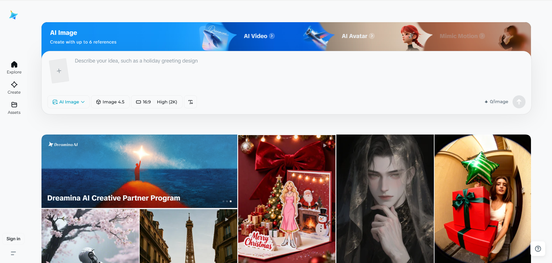Click the Dreamina logo top left
The width and height of the screenshot is (552, 263).
[x=13, y=15]
